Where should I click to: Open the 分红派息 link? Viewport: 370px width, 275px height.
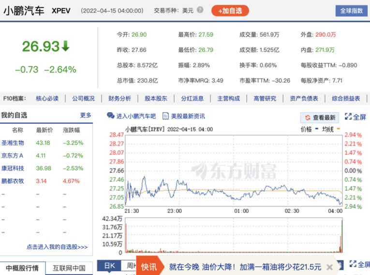pyautogui.click(x=192, y=98)
